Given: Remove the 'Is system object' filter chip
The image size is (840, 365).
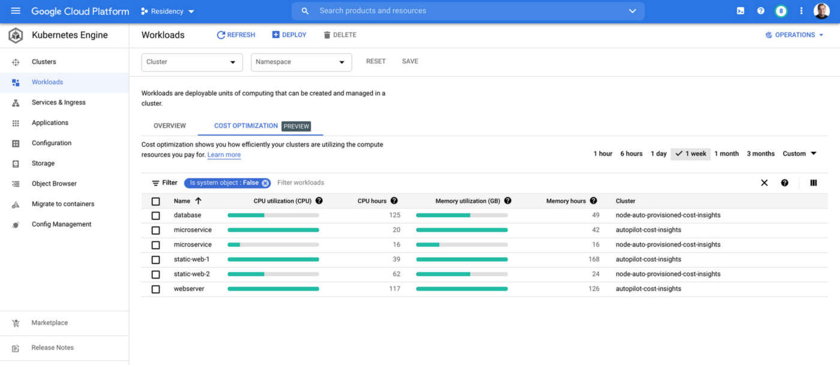Looking at the screenshot, I should 265,183.
